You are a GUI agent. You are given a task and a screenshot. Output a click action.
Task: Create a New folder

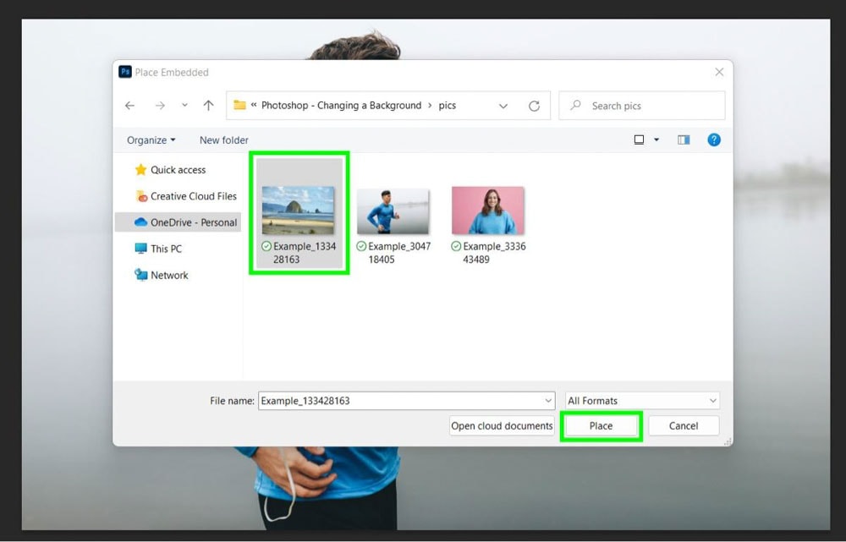coord(224,140)
